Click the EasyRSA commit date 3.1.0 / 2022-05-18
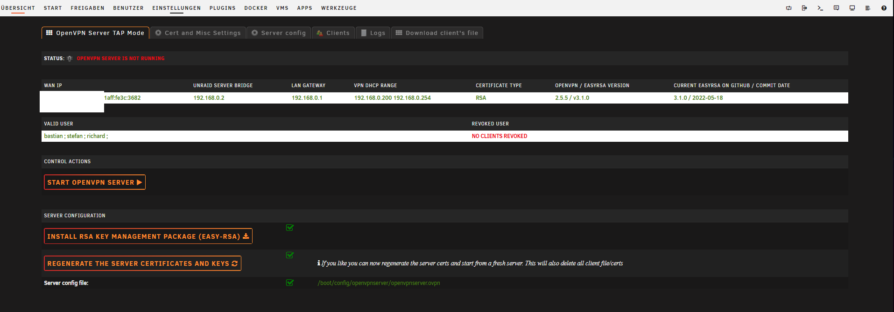Screen dimensions: 894x312 pos(698,98)
